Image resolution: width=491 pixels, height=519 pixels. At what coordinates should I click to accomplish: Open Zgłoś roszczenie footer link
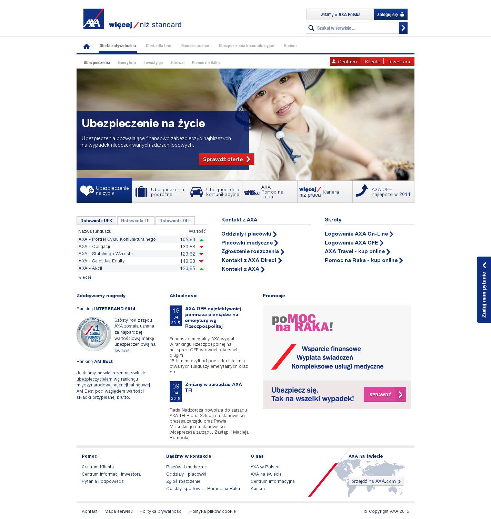[x=183, y=481]
